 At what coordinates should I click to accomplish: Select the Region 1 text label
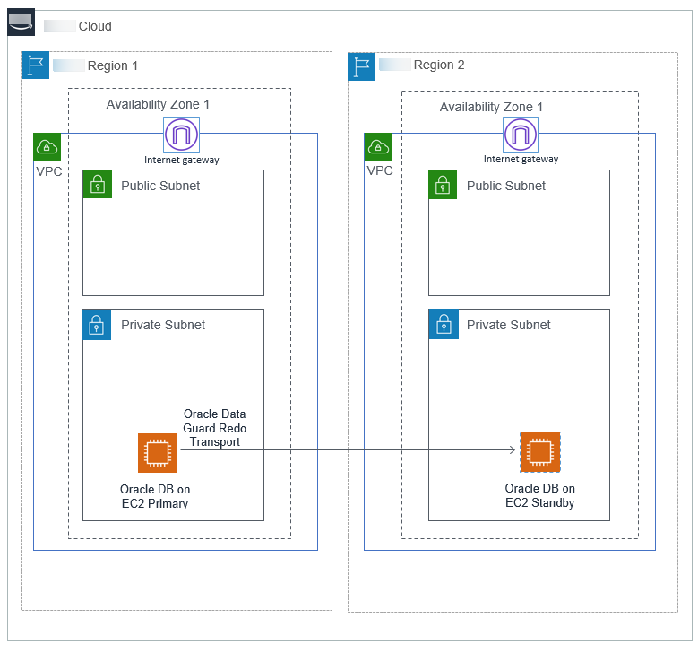click(113, 65)
